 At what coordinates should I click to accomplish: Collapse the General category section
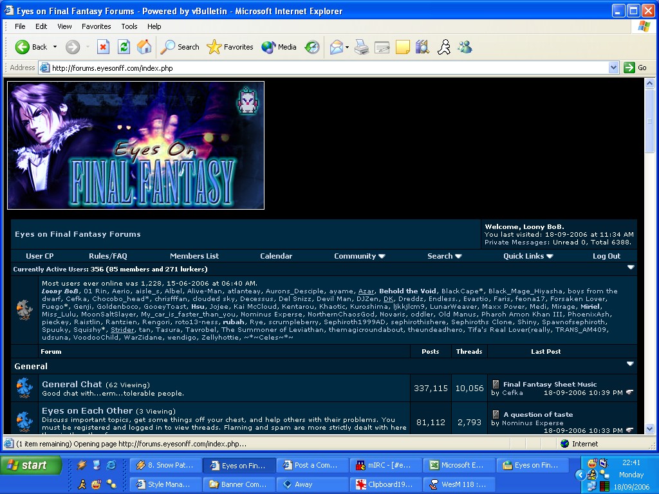(x=630, y=364)
